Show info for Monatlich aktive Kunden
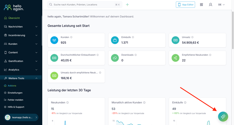 click(144, 102)
